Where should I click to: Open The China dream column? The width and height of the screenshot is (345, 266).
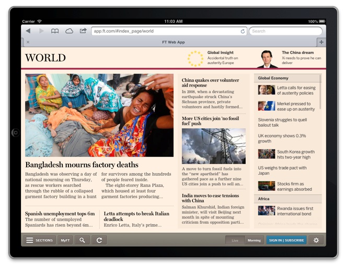(x=302, y=58)
